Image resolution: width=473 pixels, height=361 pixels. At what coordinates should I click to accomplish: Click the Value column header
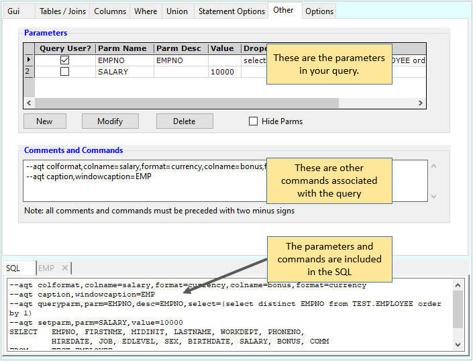pos(225,48)
